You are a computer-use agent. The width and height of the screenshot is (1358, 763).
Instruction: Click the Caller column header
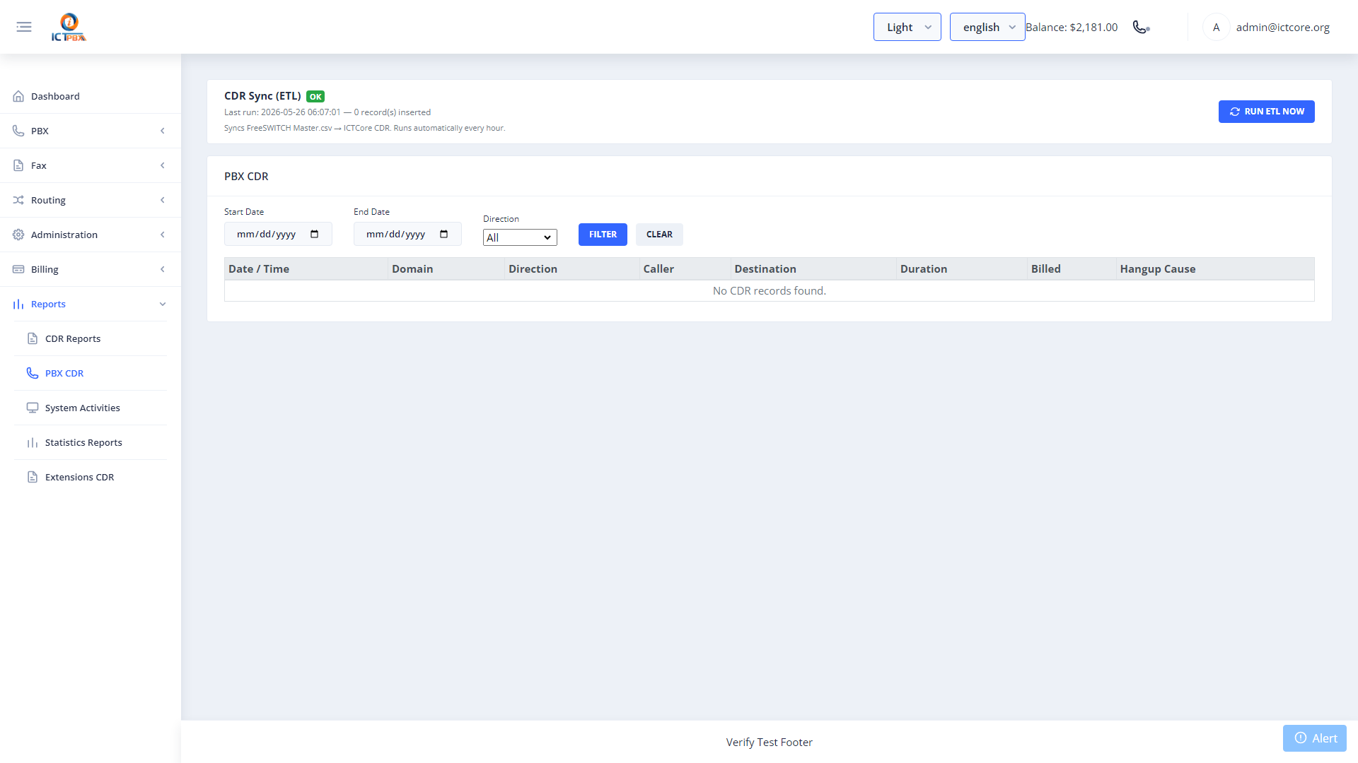coord(685,269)
